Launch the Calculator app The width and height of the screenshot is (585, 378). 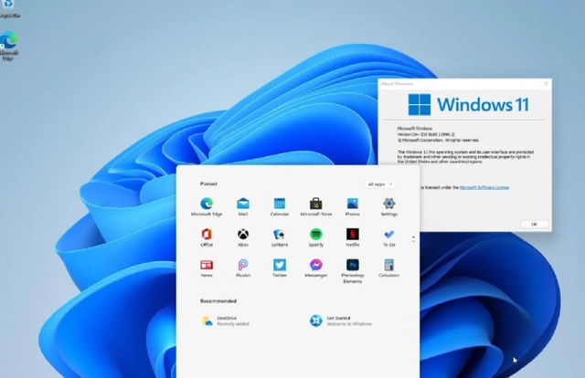click(x=388, y=267)
